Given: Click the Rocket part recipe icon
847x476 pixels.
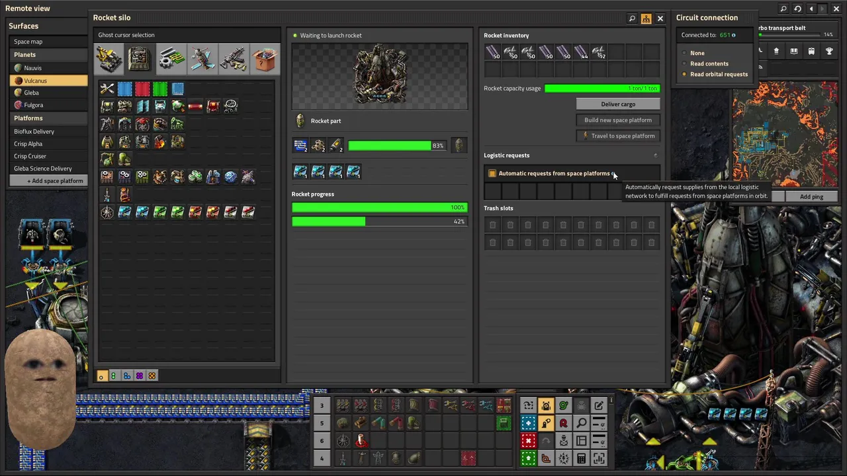Looking at the screenshot, I should (x=300, y=121).
